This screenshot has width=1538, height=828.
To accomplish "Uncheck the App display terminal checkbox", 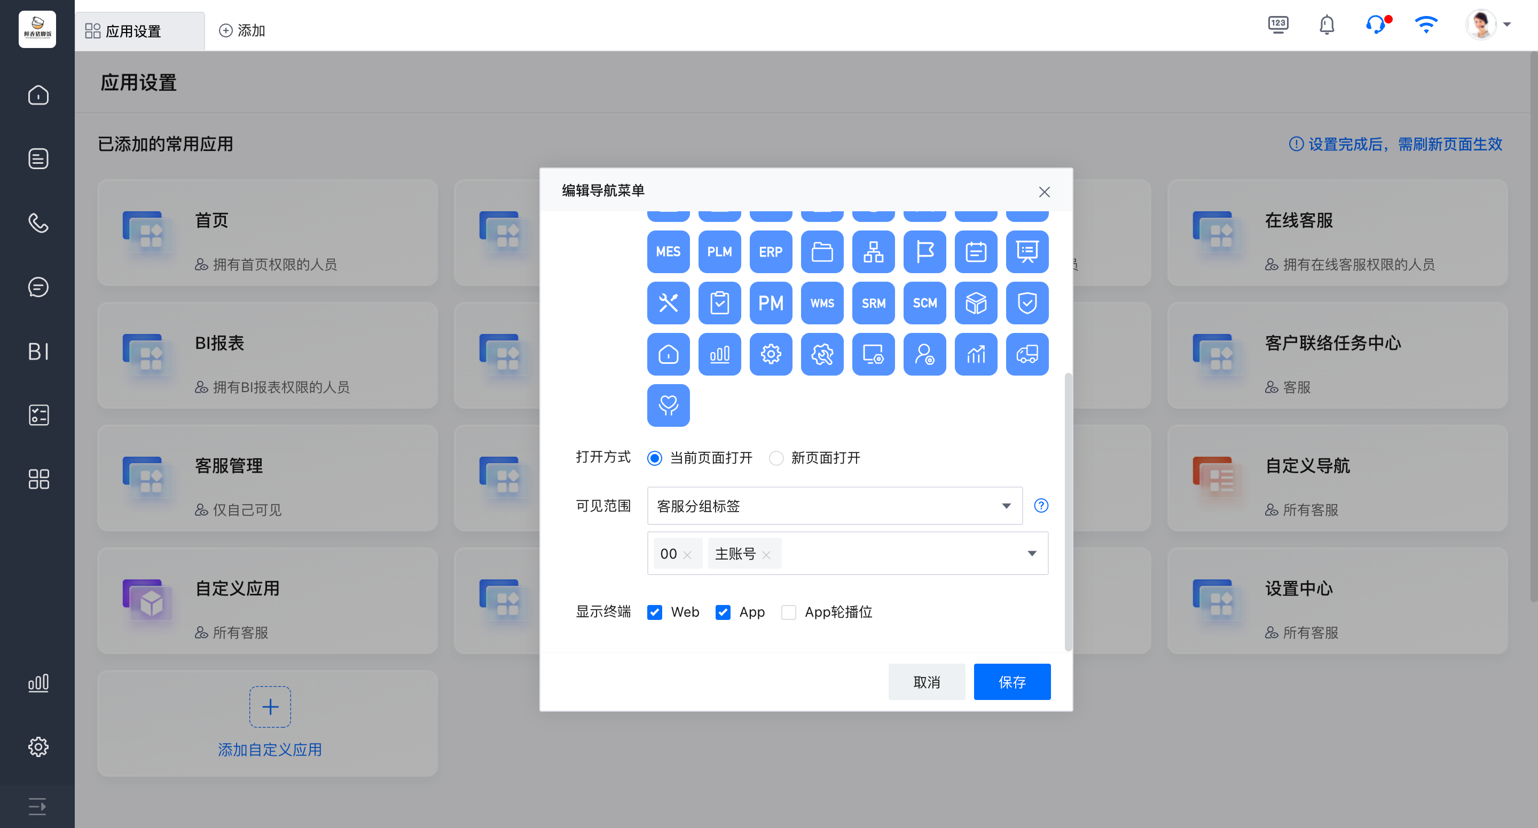I will [x=723, y=612].
